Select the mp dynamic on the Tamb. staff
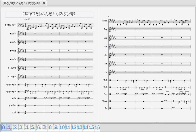The height and width of the screenshot is (132, 196). [x=165, y=100]
